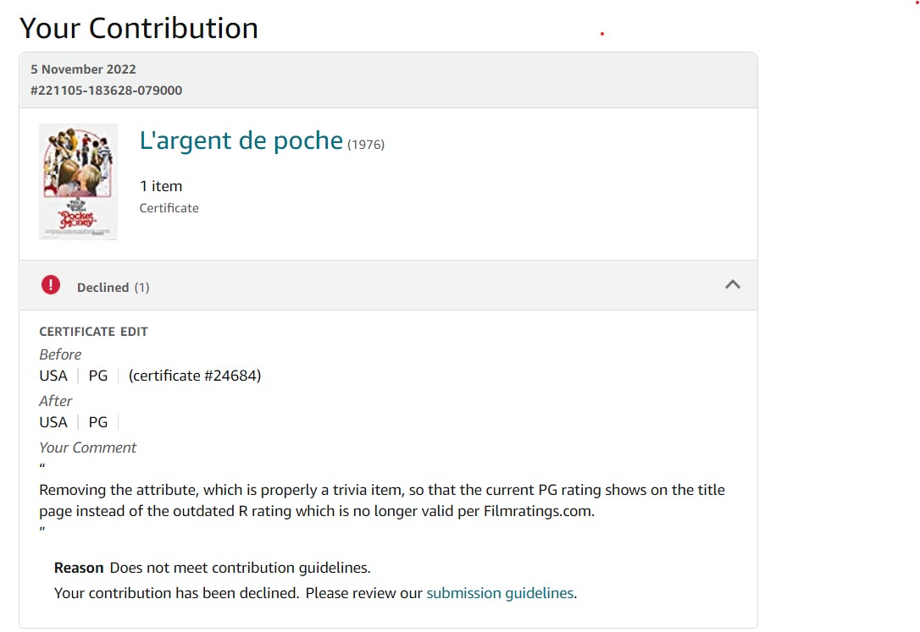This screenshot has width=920, height=632.
Task: Click the Your Contribution page heading
Action: (x=138, y=28)
